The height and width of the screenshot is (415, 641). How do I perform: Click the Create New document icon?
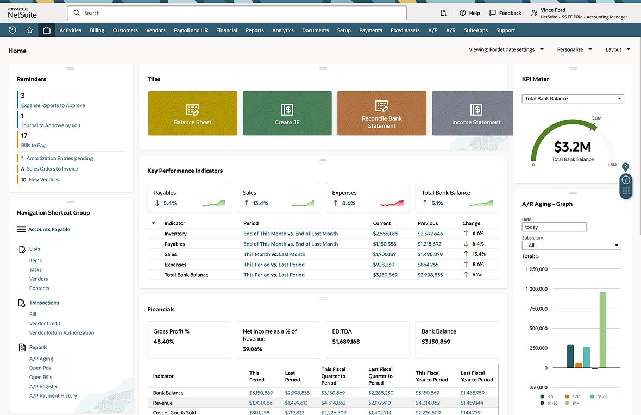point(443,13)
